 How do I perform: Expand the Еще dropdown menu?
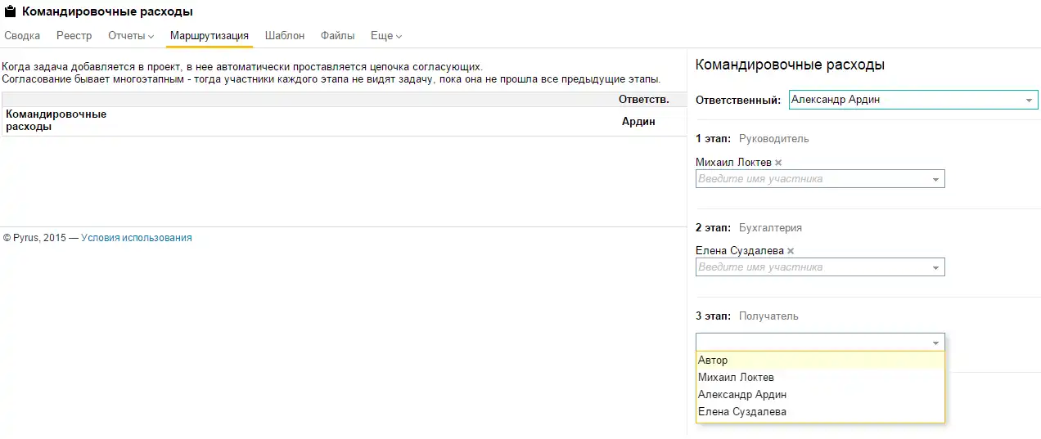pyautogui.click(x=386, y=36)
